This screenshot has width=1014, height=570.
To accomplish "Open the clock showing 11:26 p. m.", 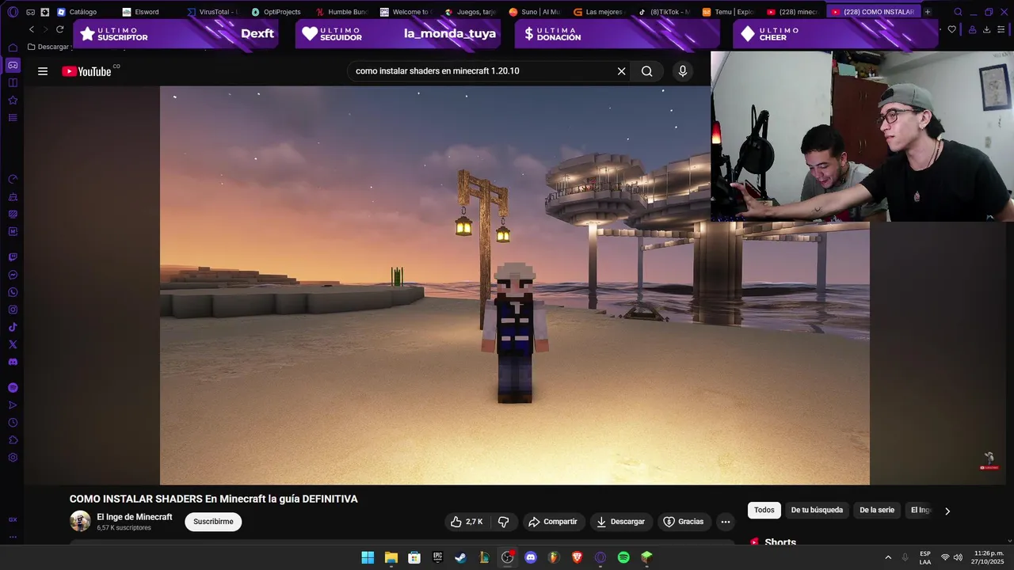I will pos(989,557).
